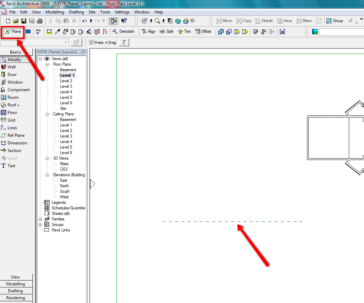Select the Match Type eyedropper icon

(x=58, y=31)
